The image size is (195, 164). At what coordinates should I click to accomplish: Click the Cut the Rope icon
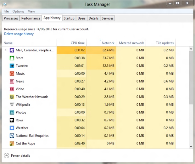pos(12,144)
